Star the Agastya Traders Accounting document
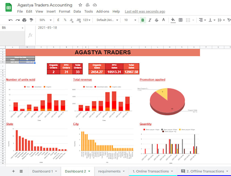 80,5
